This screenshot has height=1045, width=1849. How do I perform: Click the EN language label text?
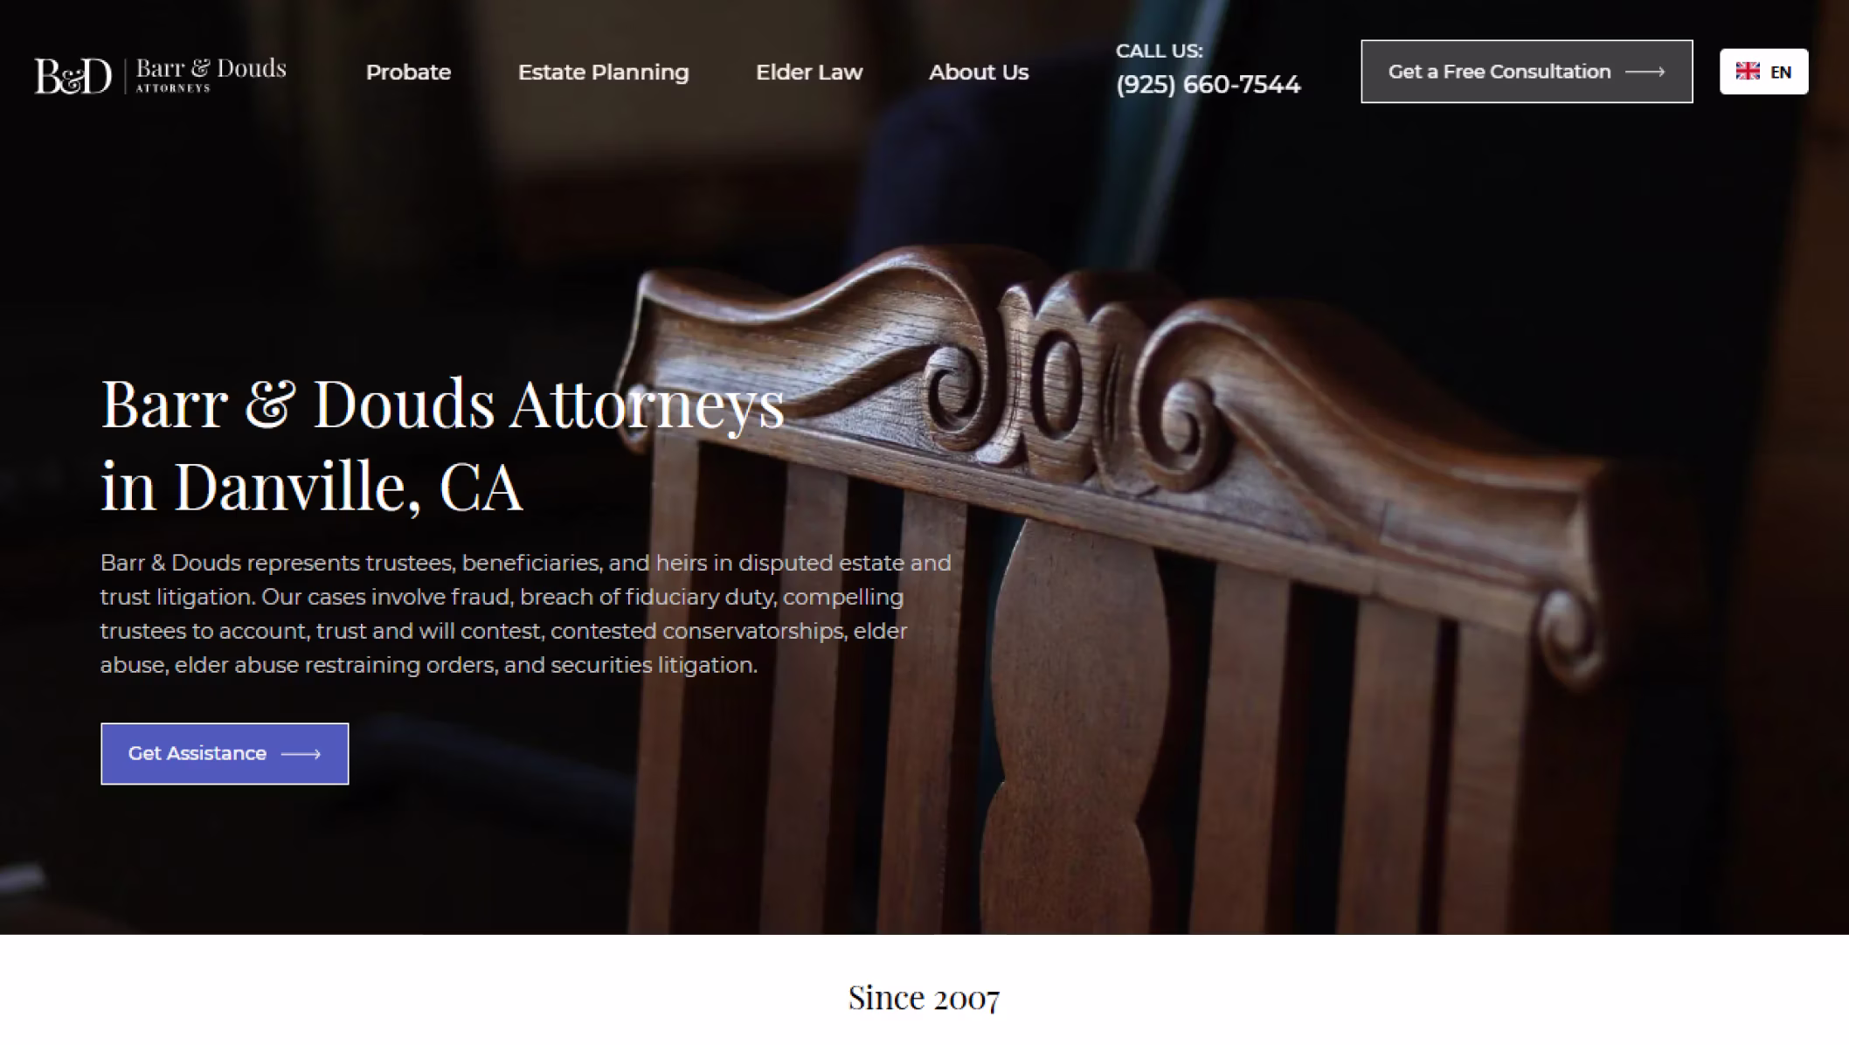coord(1781,73)
